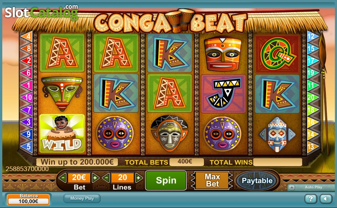Toggle Money Play mode

tap(82, 198)
